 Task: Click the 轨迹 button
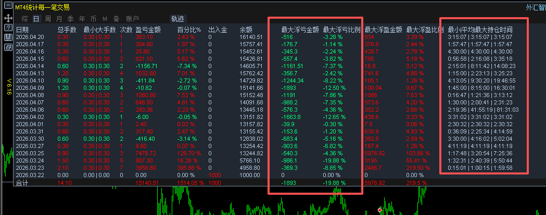(x=178, y=19)
